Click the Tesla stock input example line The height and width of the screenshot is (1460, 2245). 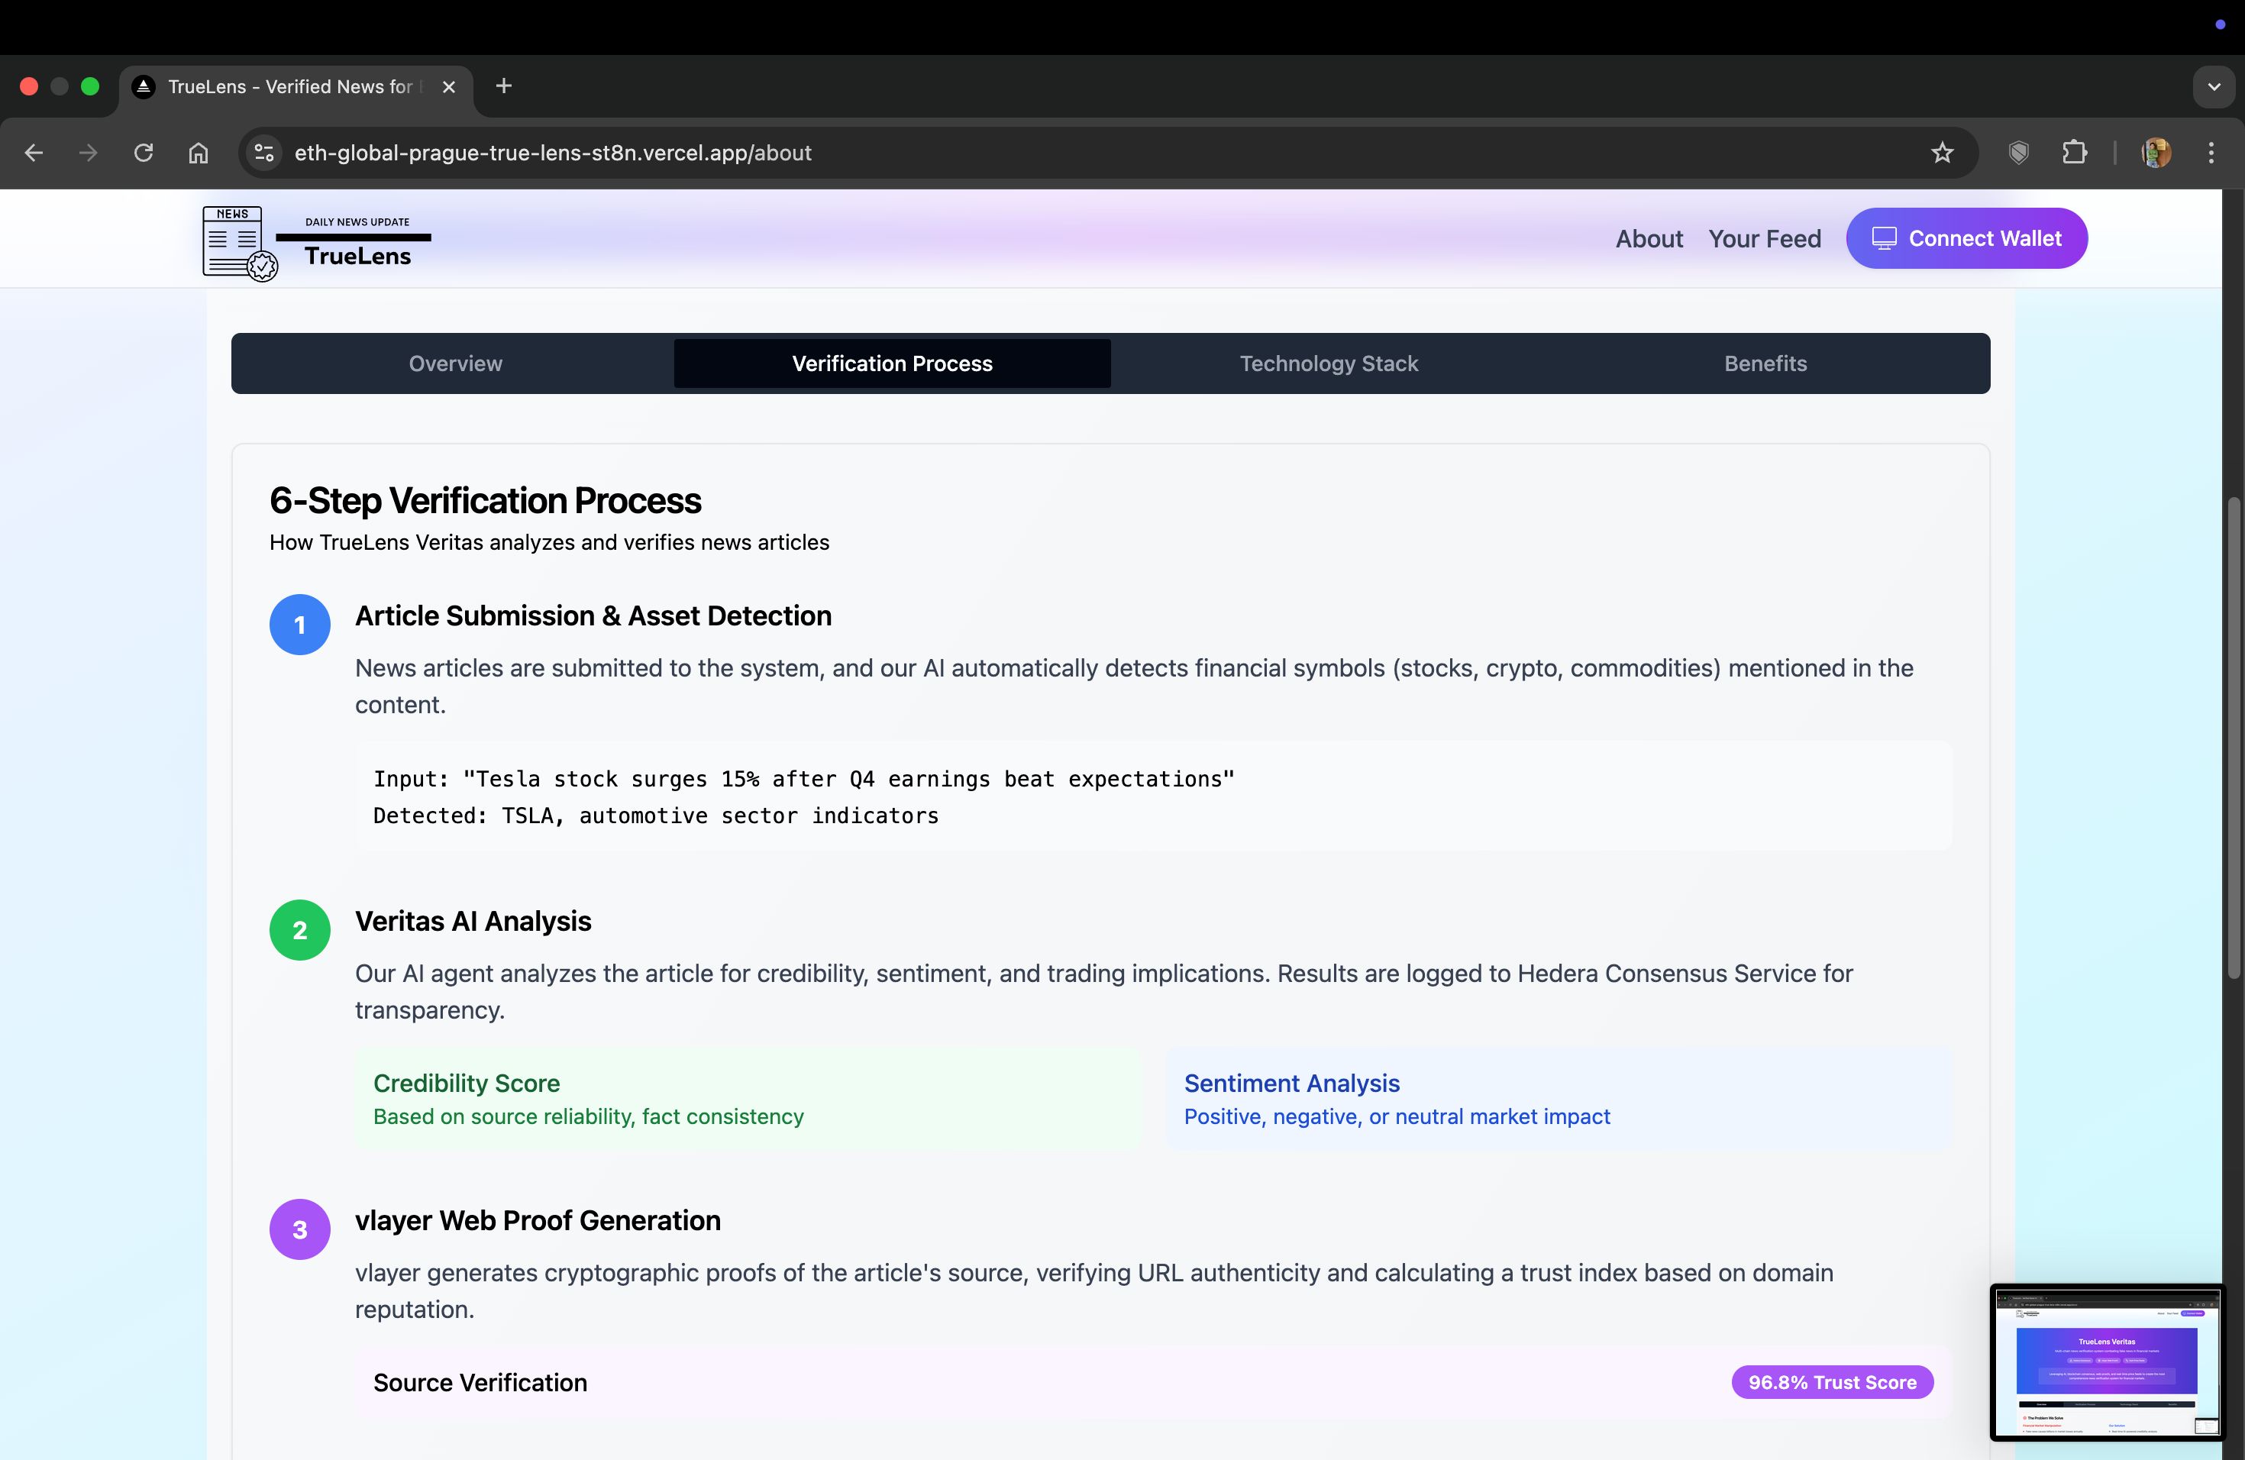coord(803,779)
